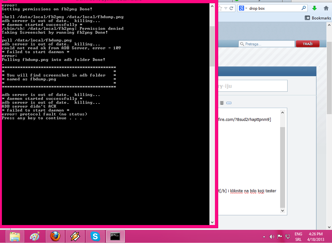Click the Firefox page scroll-down arrow

[x=329, y=227]
